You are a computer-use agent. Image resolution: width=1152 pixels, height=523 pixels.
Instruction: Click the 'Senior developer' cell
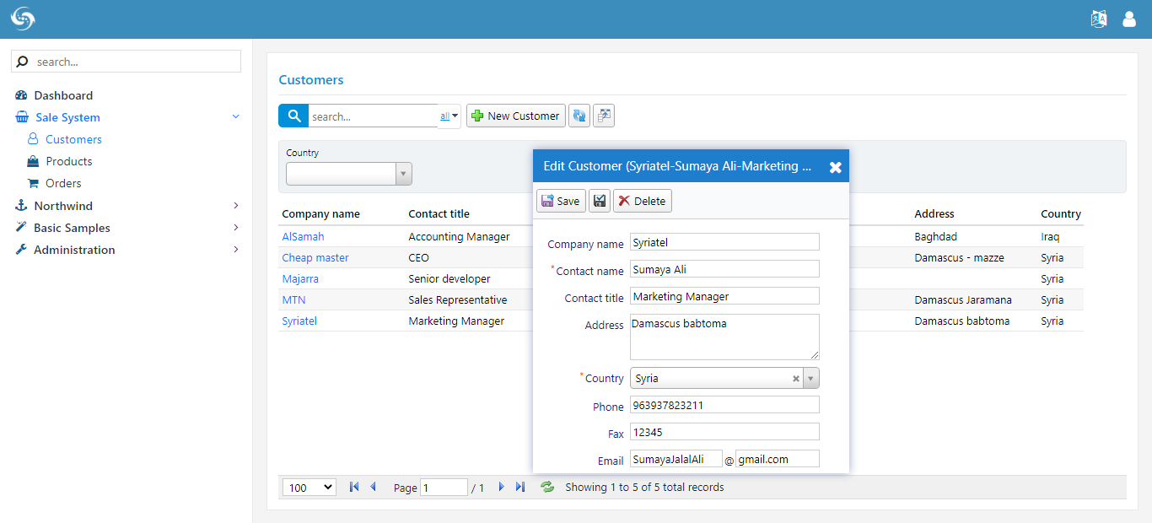click(x=449, y=279)
